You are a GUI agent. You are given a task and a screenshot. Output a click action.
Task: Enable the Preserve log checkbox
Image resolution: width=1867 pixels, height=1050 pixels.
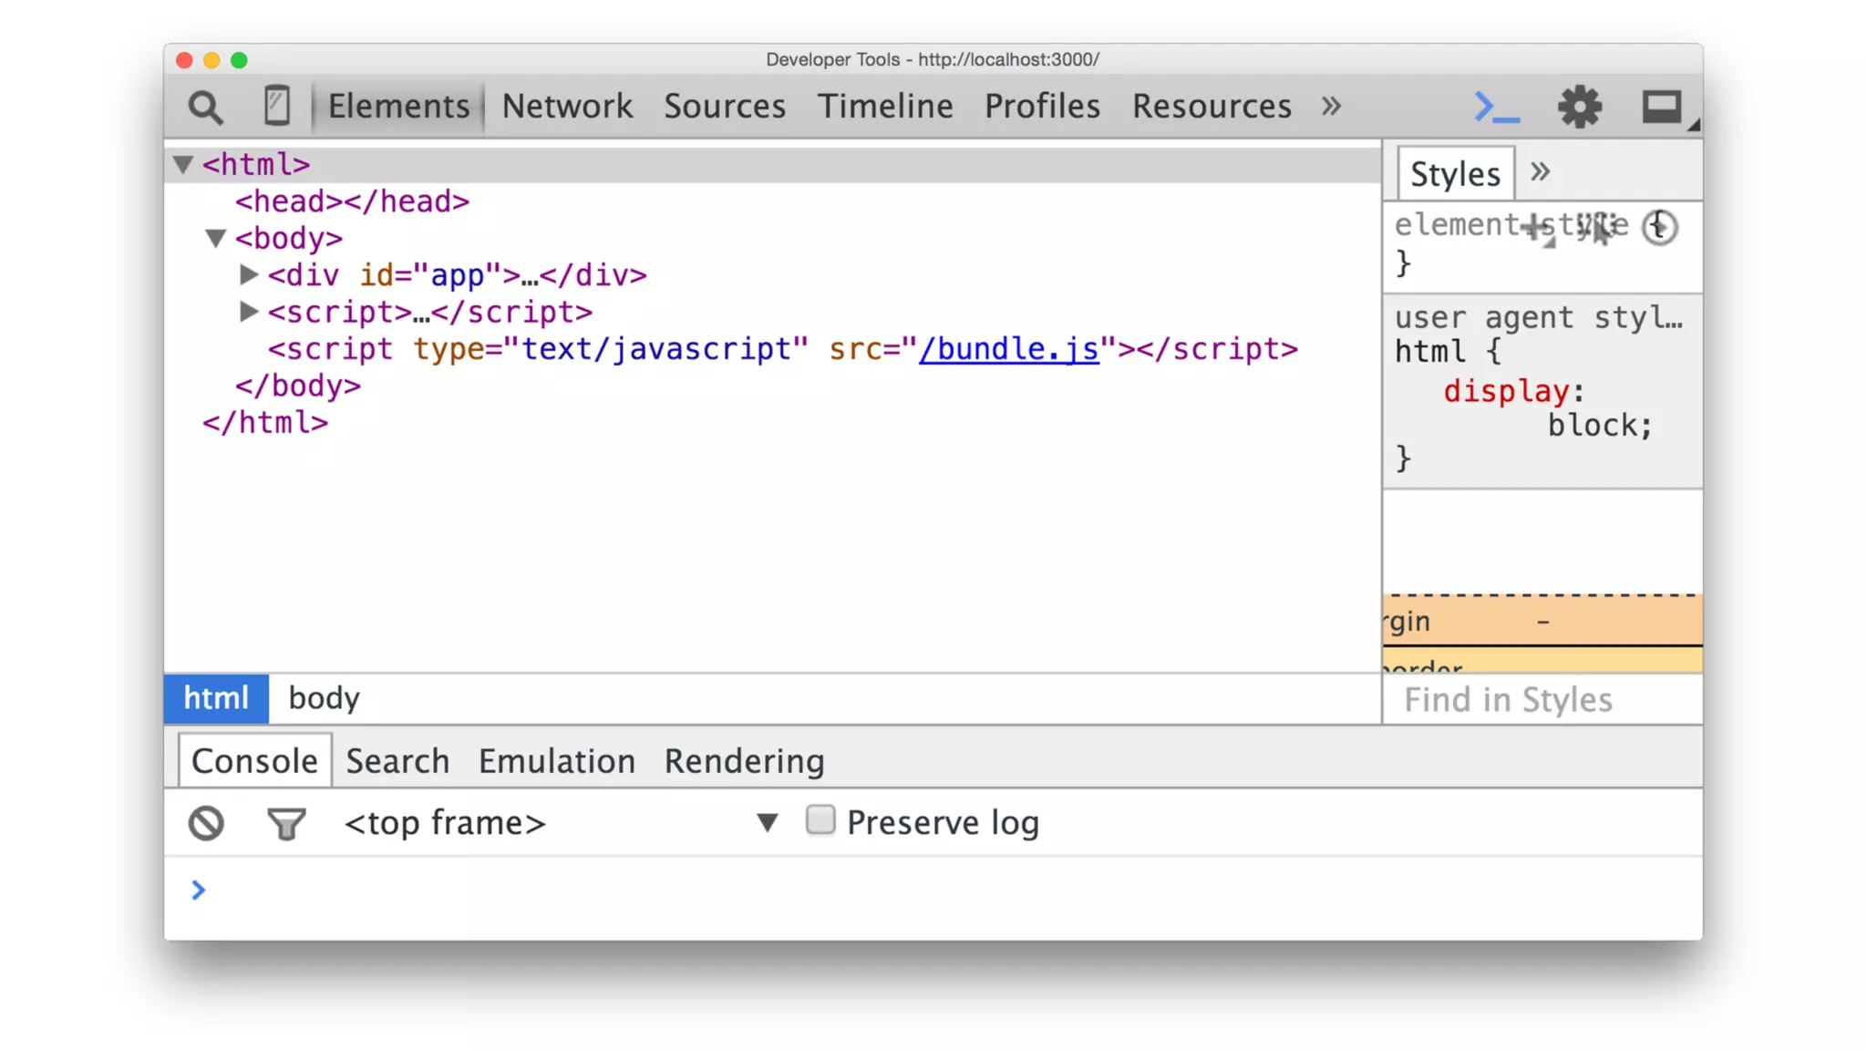[x=820, y=820]
